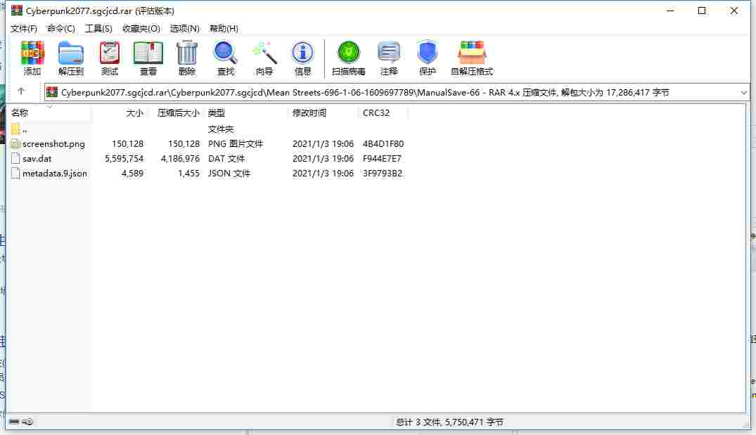
Task: Close the WinRAR window
Action: point(733,11)
